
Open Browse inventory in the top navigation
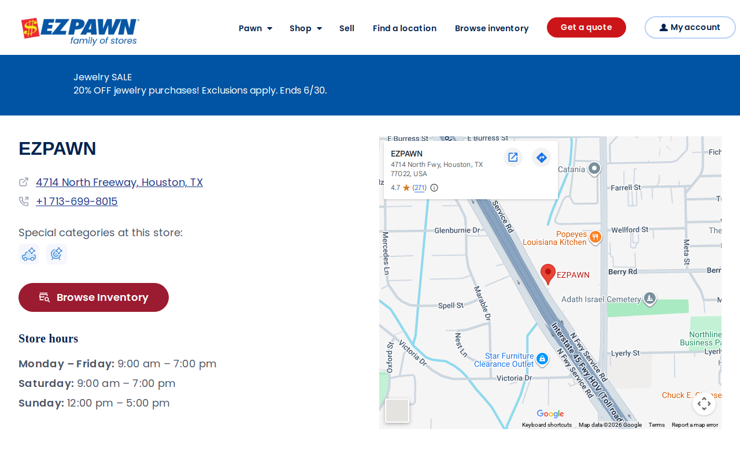492,28
